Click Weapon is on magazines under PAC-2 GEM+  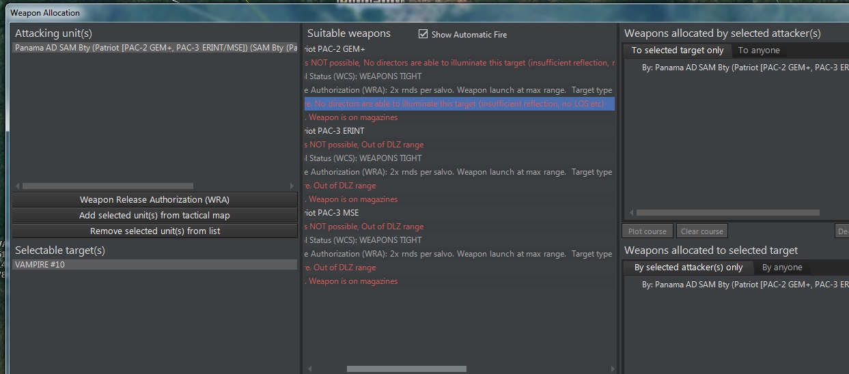click(459, 117)
